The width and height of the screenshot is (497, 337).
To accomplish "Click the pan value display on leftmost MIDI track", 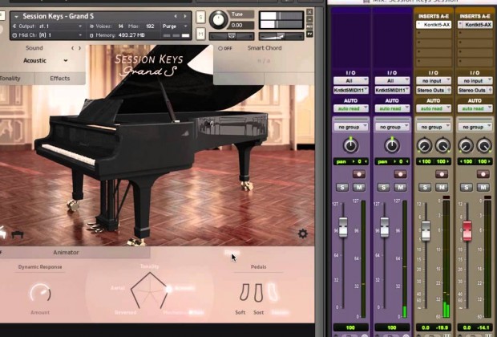I will 350,162.
